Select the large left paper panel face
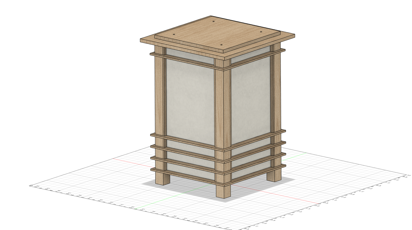This screenshot has height=230, width=412. click(190, 100)
